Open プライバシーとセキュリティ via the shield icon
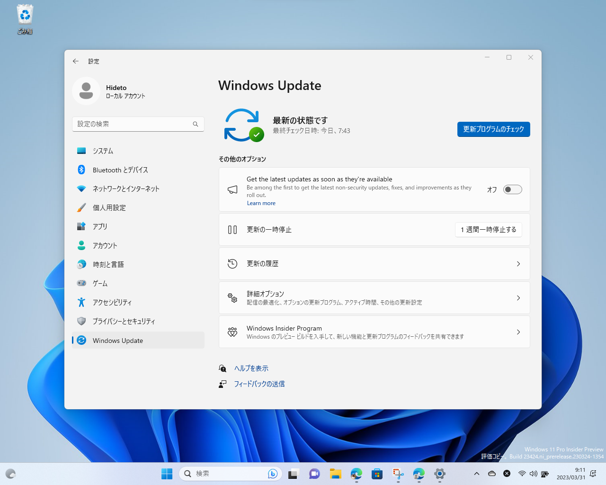The height and width of the screenshot is (485, 606). pos(82,321)
